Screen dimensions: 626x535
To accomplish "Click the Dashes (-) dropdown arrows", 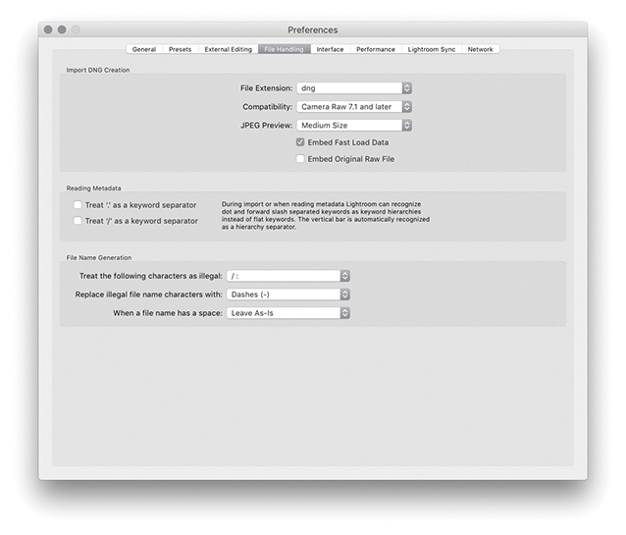I will tap(345, 294).
